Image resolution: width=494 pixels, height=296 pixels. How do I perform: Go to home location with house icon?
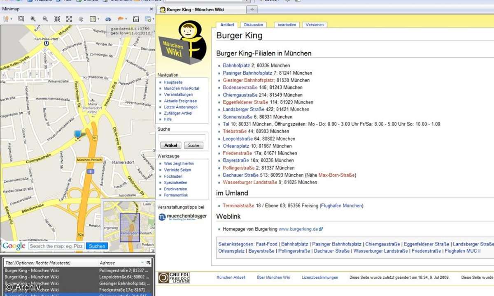[x=136, y=19]
